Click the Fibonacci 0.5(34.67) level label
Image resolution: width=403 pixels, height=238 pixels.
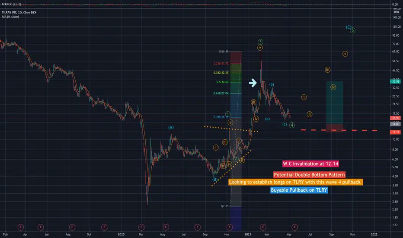tap(223, 82)
